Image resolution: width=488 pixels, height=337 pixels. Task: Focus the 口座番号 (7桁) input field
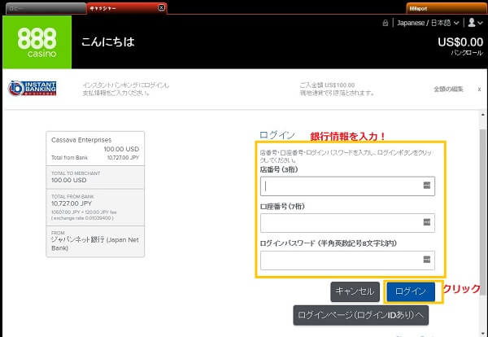coord(340,222)
